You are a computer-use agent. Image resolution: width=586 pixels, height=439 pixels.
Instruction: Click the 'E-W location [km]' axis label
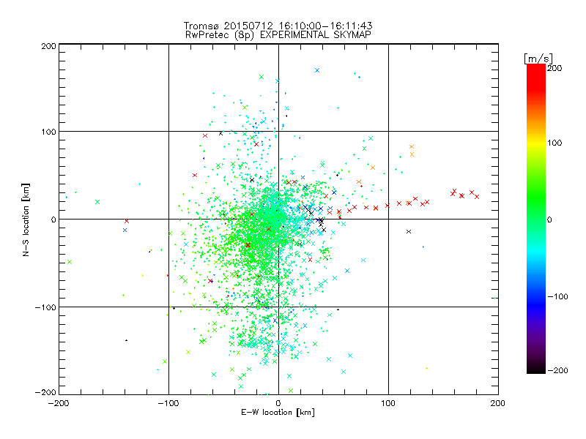(278, 413)
